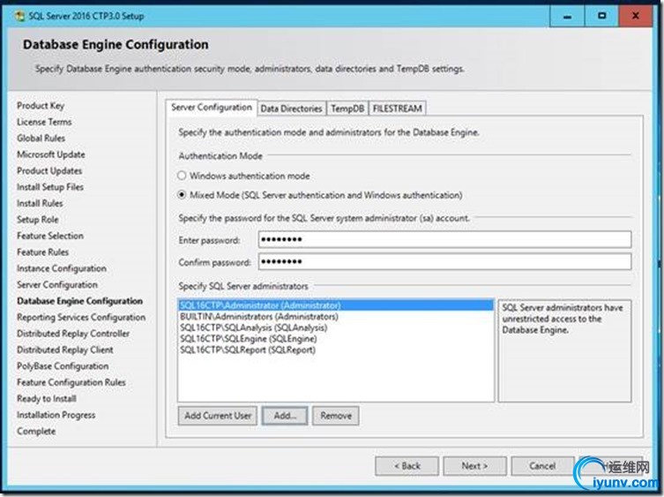Screen dimensions: 664x497
Task: Click Ready to Install step
Action: pyautogui.click(x=47, y=399)
